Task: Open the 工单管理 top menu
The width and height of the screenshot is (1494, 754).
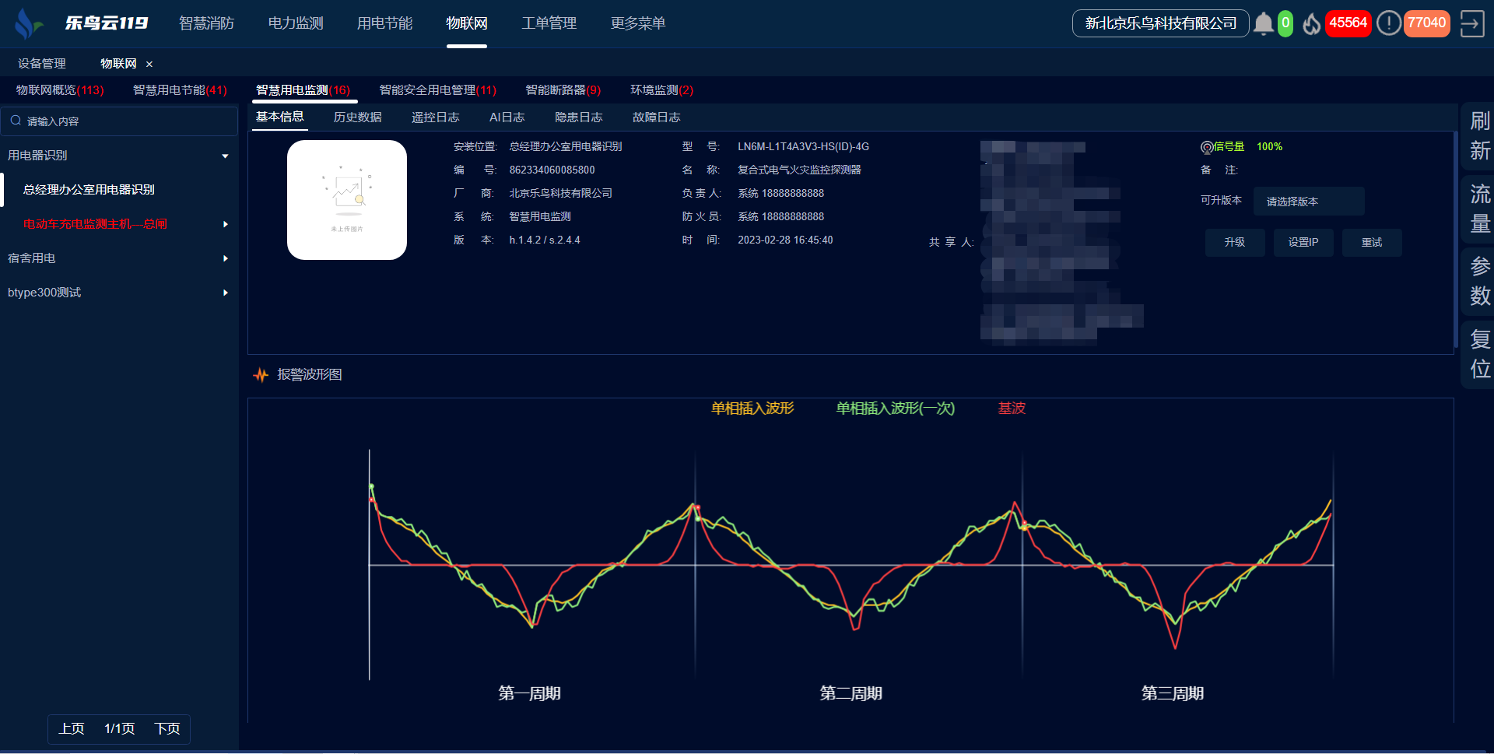Action: pos(549,23)
